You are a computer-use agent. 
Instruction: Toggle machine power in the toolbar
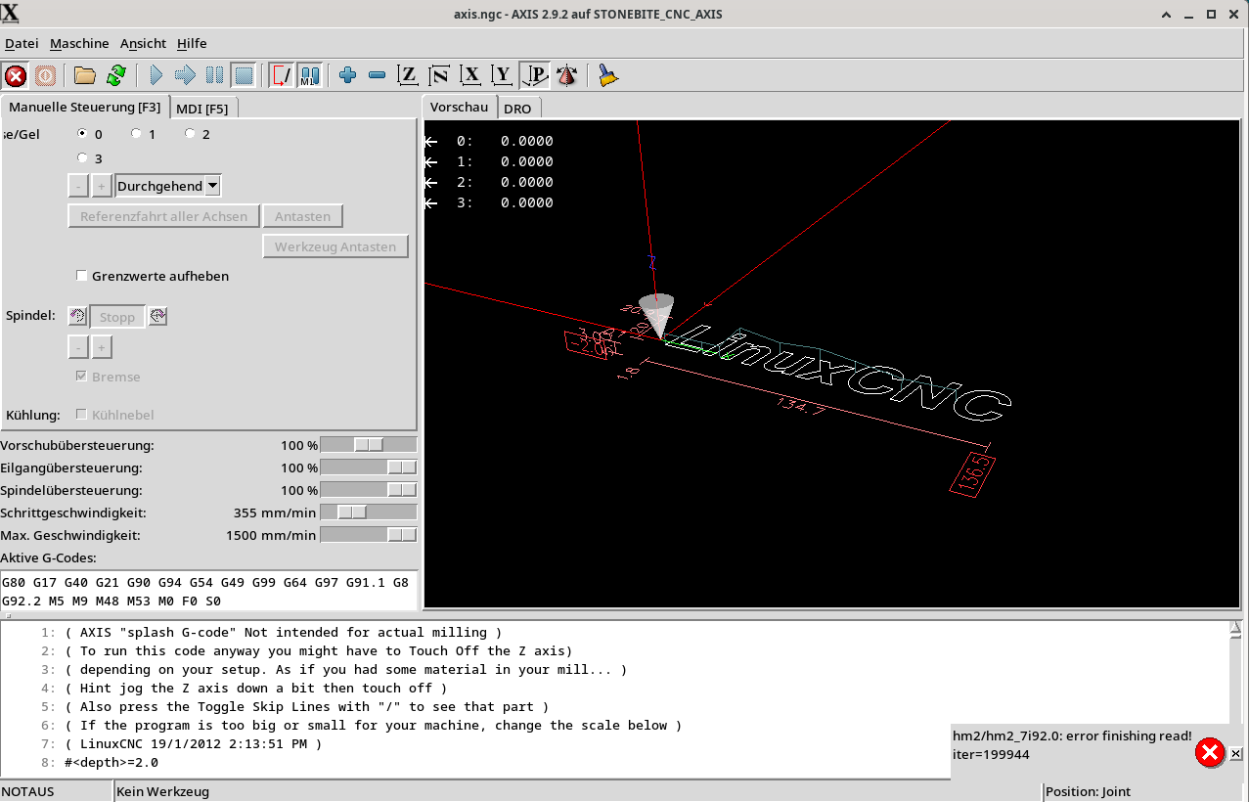pyautogui.click(x=45, y=75)
